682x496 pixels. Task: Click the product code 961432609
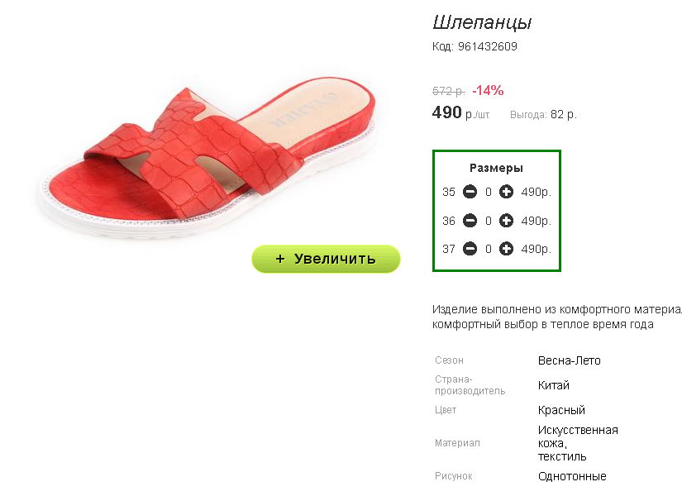487,46
